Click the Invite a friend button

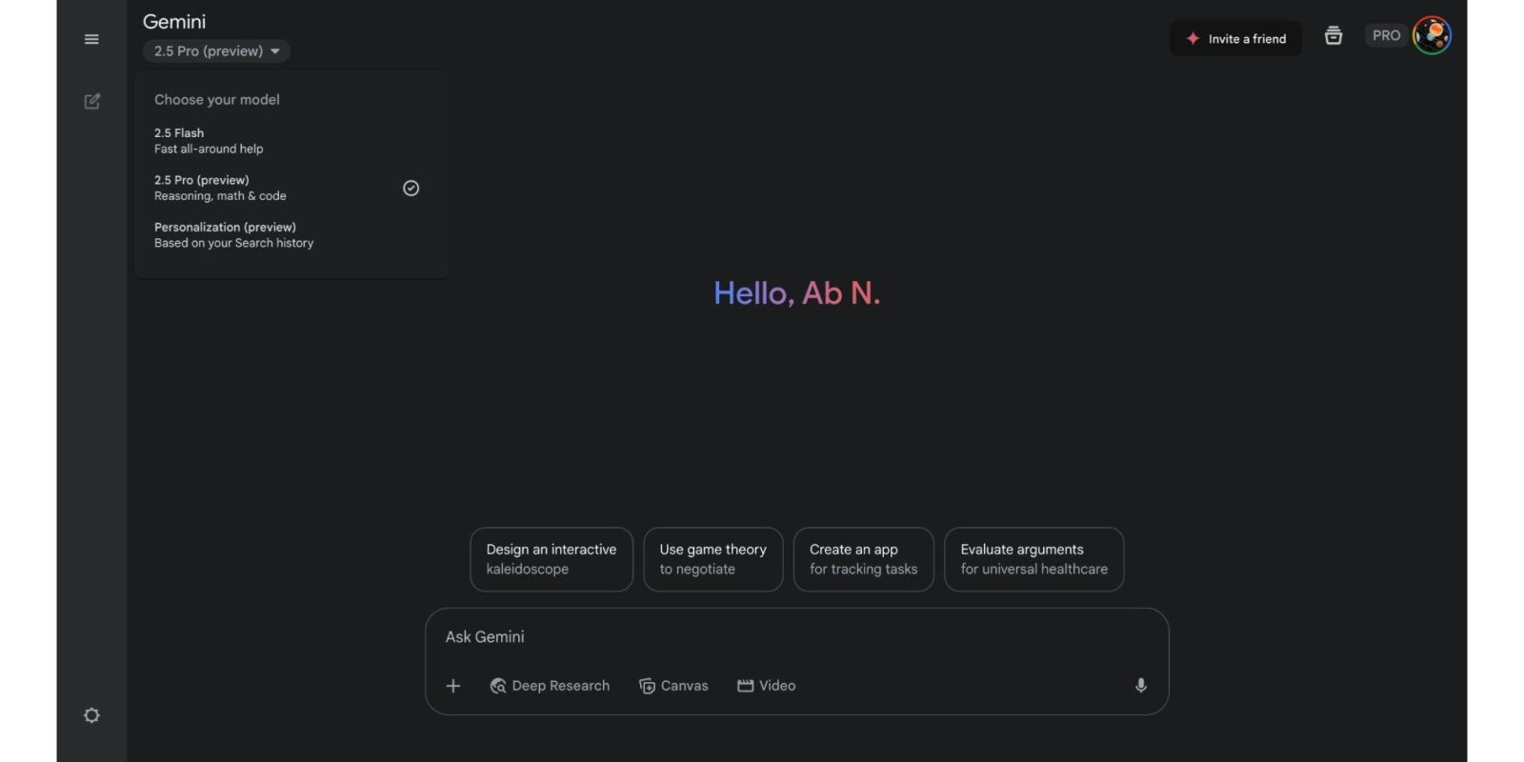(x=1235, y=39)
